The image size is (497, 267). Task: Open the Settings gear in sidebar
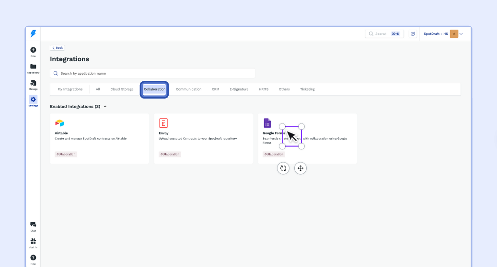coord(33,100)
